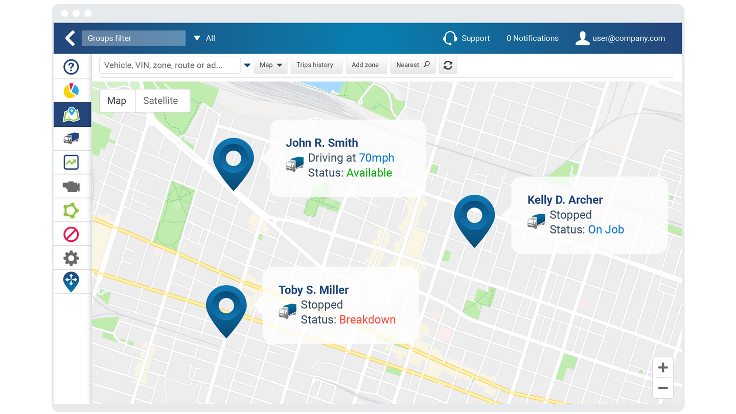Open the settings gear icon in the sidebar
The image size is (736, 414).
71,258
